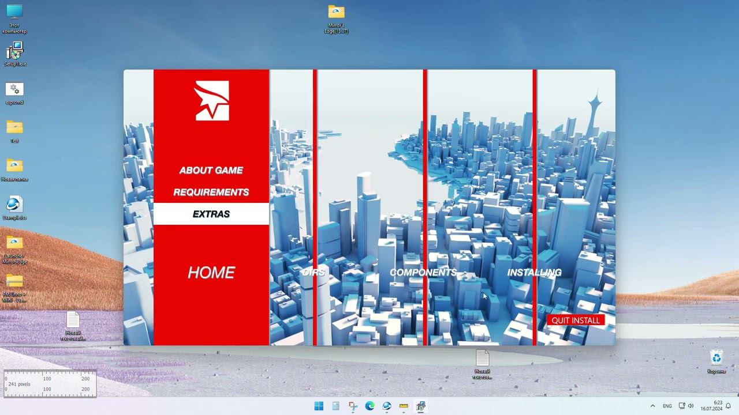Viewport: 739px width, 415px height.
Task: Select the cmd script icon with gears
Action: click(14, 93)
